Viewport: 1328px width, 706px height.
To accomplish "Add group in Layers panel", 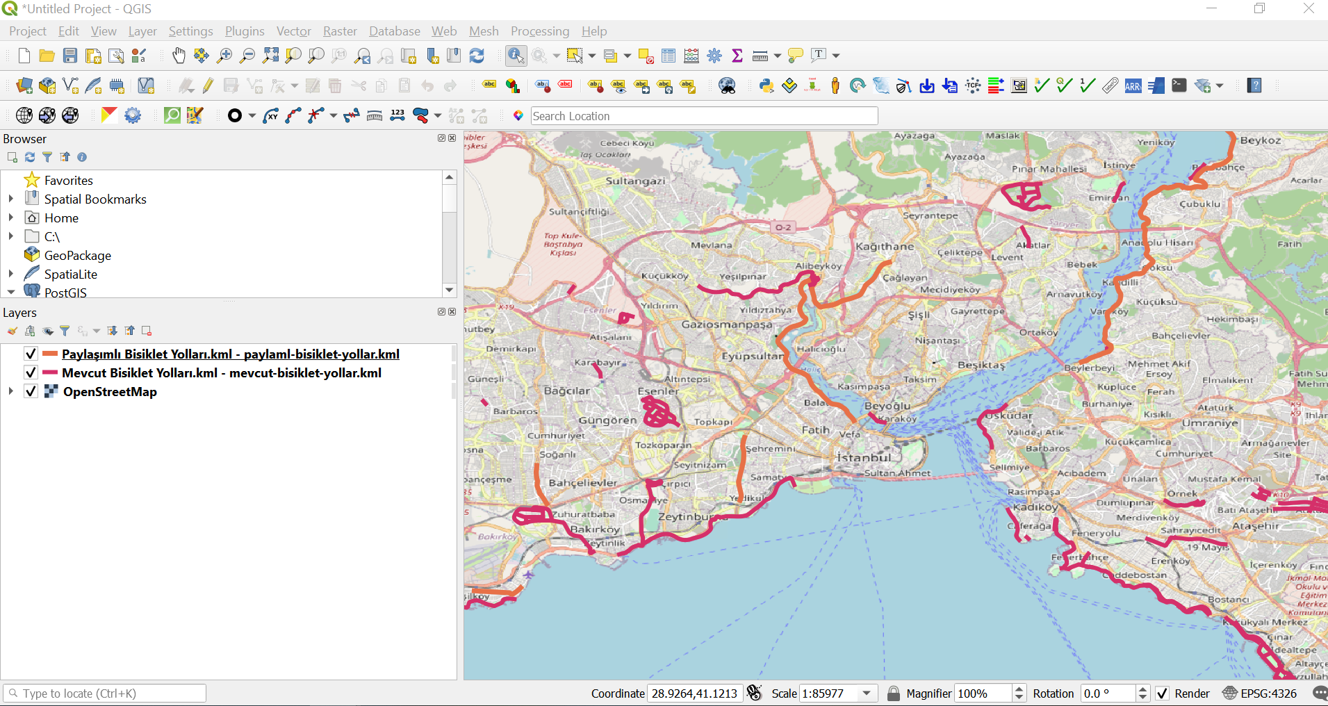I will tap(30, 331).
